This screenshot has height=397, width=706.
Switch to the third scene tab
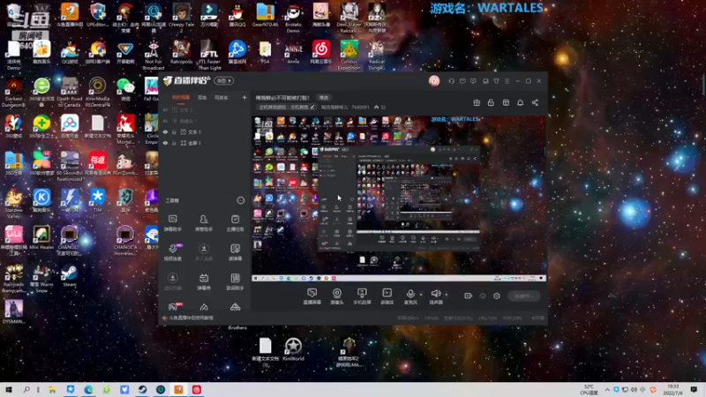point(222,97)
